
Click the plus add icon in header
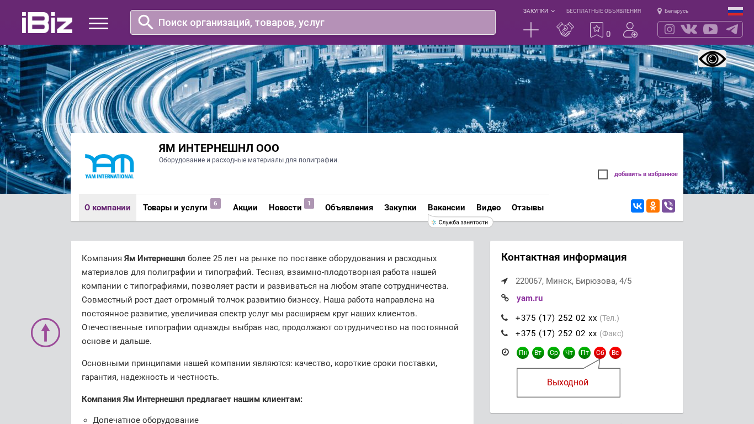click(531, 30)
